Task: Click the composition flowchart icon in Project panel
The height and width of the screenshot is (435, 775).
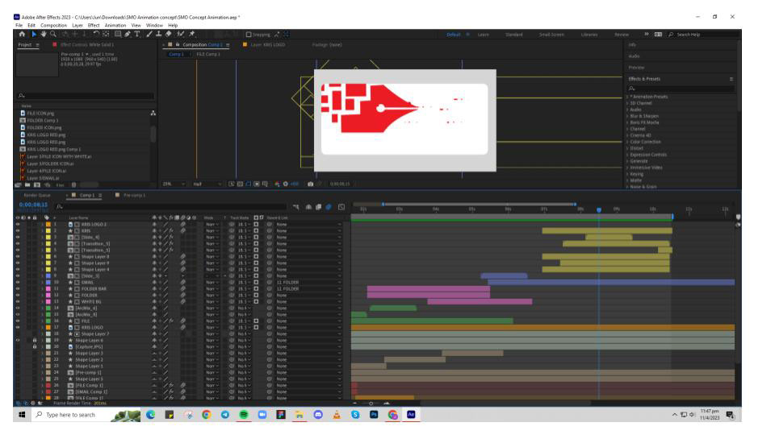Action: [153, 114]
